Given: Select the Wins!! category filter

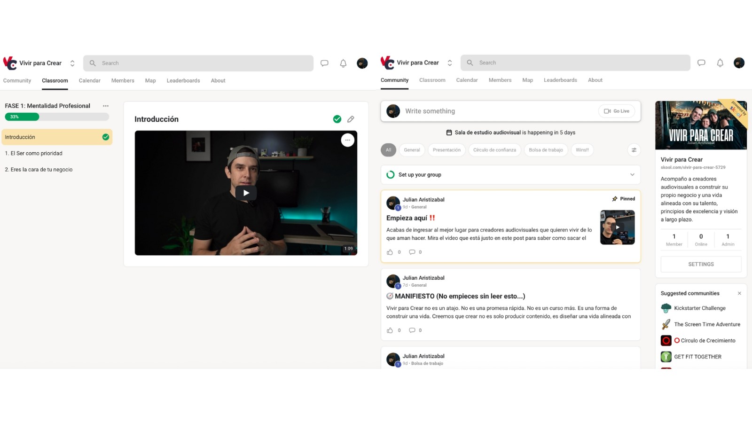Looking at the screenshot, I should pyautogui.click(x=582, y=150).
